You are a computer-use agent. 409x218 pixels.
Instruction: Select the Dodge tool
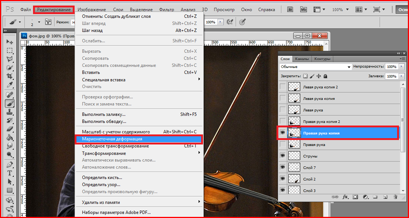pos(10,154)
